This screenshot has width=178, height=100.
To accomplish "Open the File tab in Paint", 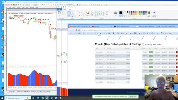I will pyautogui.click(x=59, y=9).
